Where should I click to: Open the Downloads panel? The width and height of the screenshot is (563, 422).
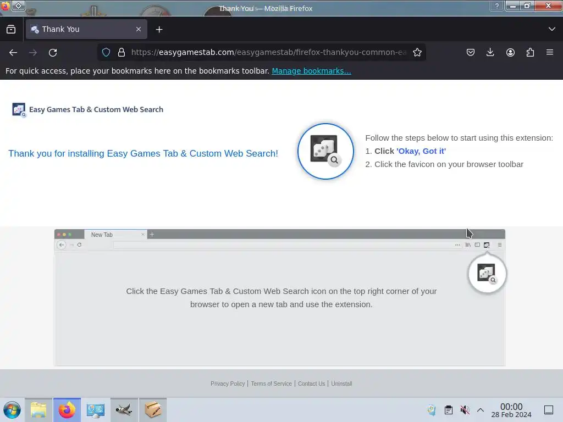[x=490, y=52]
